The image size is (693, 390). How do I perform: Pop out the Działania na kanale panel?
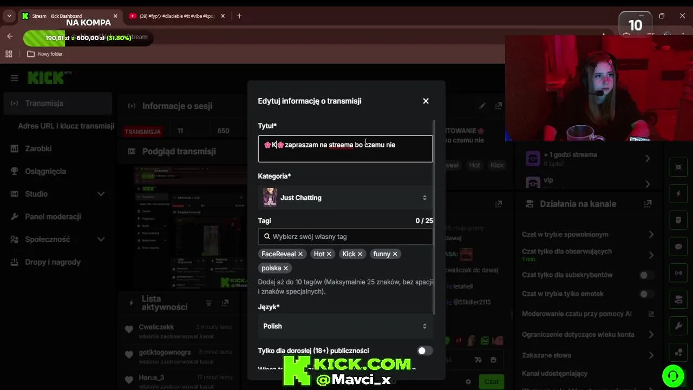[648, 204]
